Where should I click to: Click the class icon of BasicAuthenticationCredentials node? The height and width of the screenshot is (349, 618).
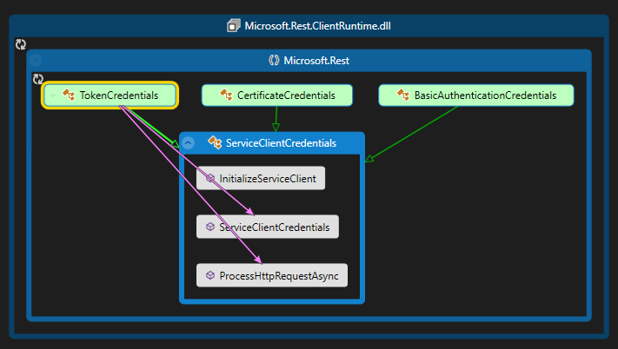click(x=403, y=95)
